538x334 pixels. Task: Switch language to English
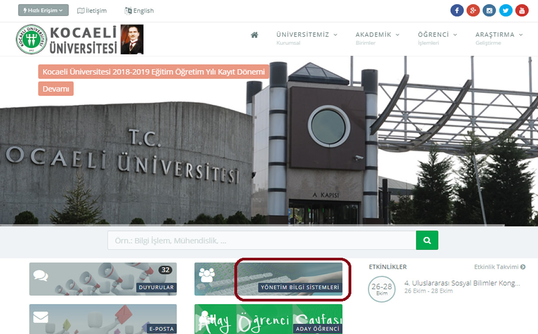tap(139, 10)
